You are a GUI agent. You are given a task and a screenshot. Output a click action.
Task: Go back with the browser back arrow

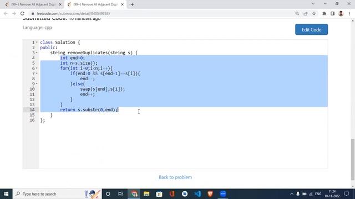(6, 13)
